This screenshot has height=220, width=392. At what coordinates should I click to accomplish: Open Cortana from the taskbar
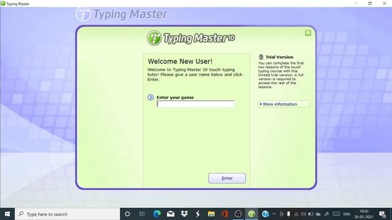[127, 214]
